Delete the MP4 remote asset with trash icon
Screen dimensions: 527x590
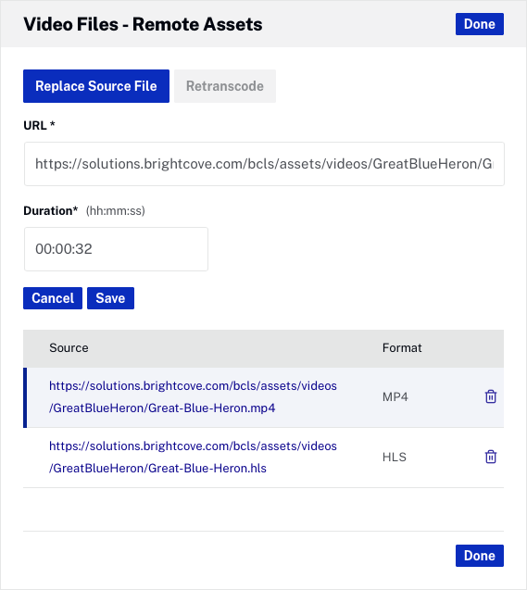(491, 396)
